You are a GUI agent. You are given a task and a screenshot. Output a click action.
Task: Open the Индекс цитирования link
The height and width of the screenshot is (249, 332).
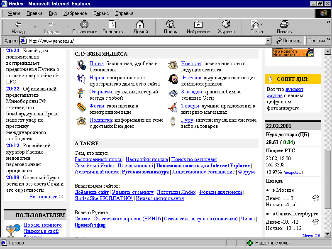(x=160, y=199)
